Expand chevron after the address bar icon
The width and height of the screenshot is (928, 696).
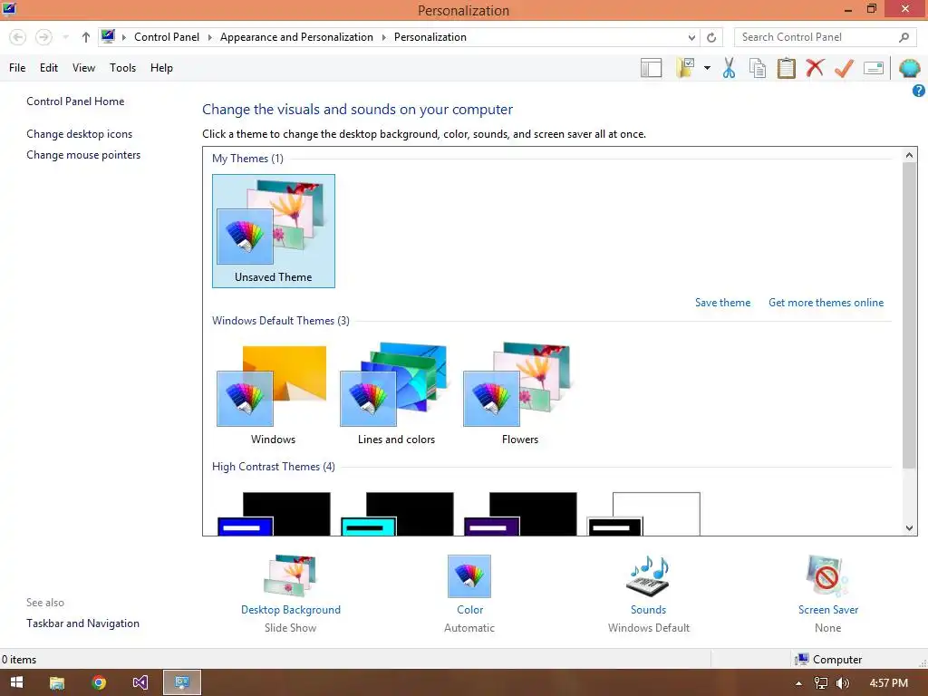click(123, 37)
